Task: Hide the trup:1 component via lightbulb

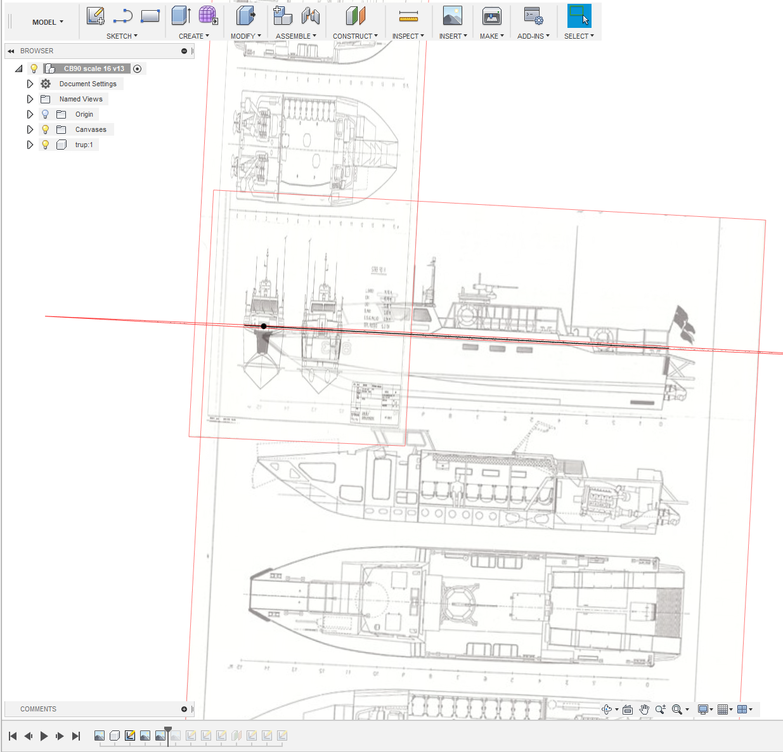Action: pyautogui.click(x=46, y=145)
